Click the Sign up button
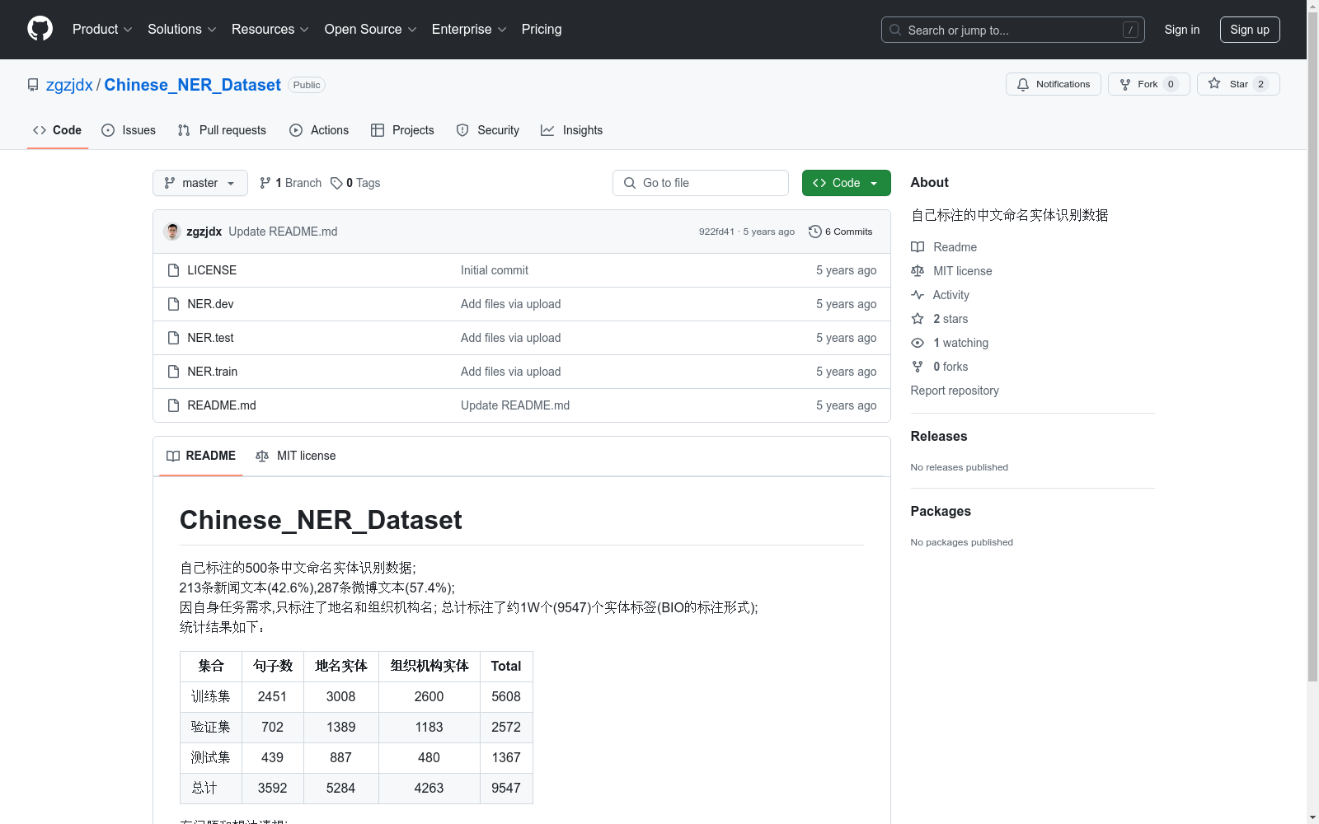Screen dimensions: 1319x824 [1250, 30]
